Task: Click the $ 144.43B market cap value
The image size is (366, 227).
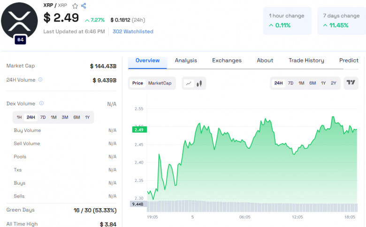Action: (103, 66)
